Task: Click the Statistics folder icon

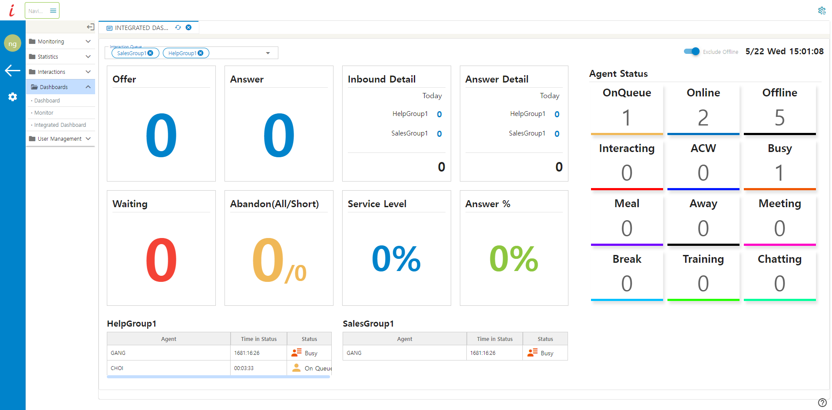Action: tap(32, 56)
